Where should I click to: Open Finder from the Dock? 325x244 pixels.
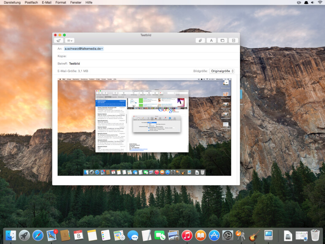click(11, 236)
